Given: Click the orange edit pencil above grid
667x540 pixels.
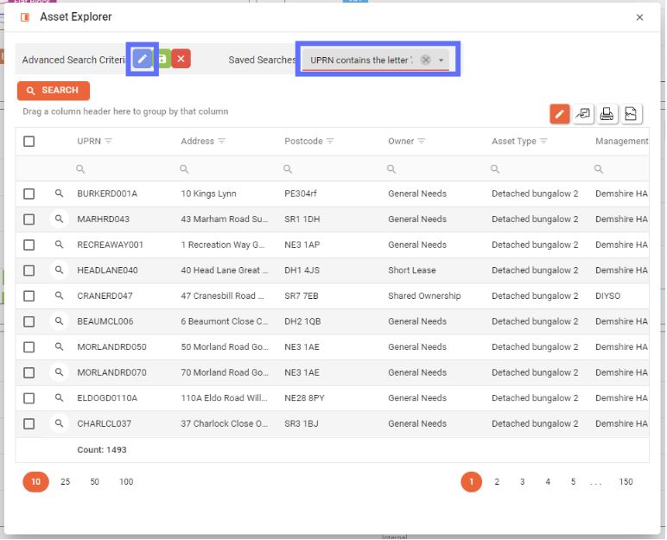Looking at the screenshot, I should 559,113.
